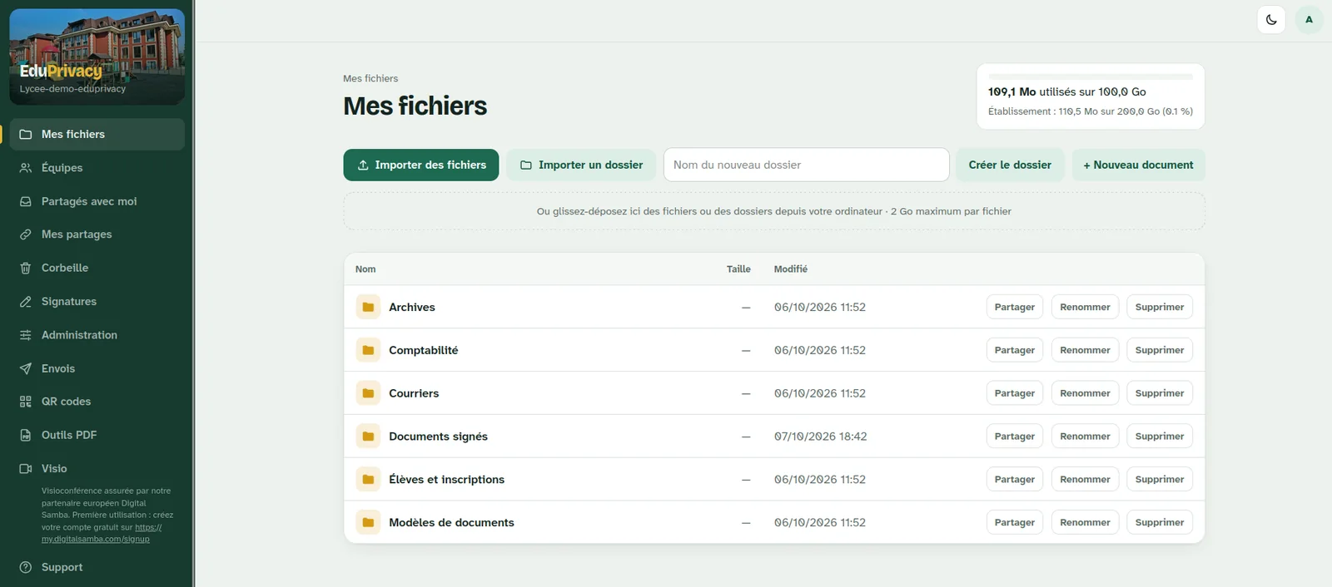Click the Comptabilité folder icon

coord(368,350)
